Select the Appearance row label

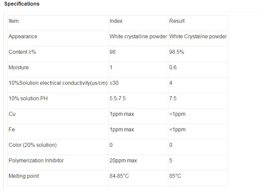(x=23, y=37)
